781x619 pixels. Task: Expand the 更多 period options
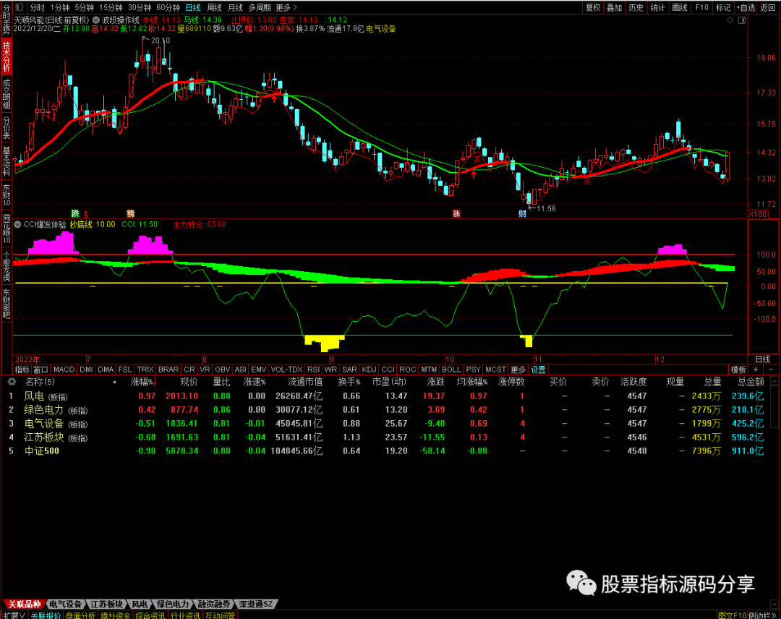click(x=286, y=7)
